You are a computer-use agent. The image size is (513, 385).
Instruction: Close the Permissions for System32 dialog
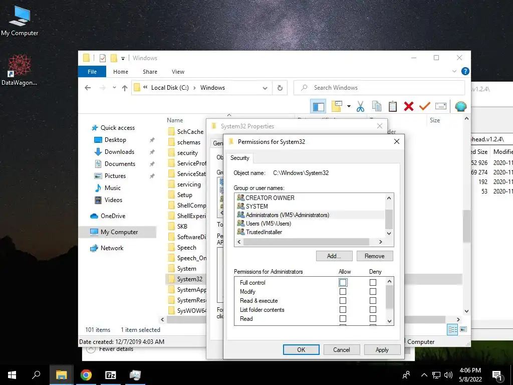[397, 141]
